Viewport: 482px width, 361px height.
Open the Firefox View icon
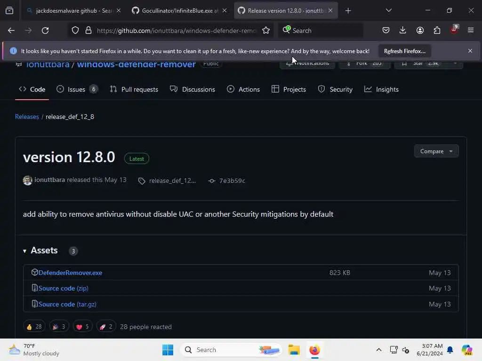pyautogui.click(x=9, y=10)
